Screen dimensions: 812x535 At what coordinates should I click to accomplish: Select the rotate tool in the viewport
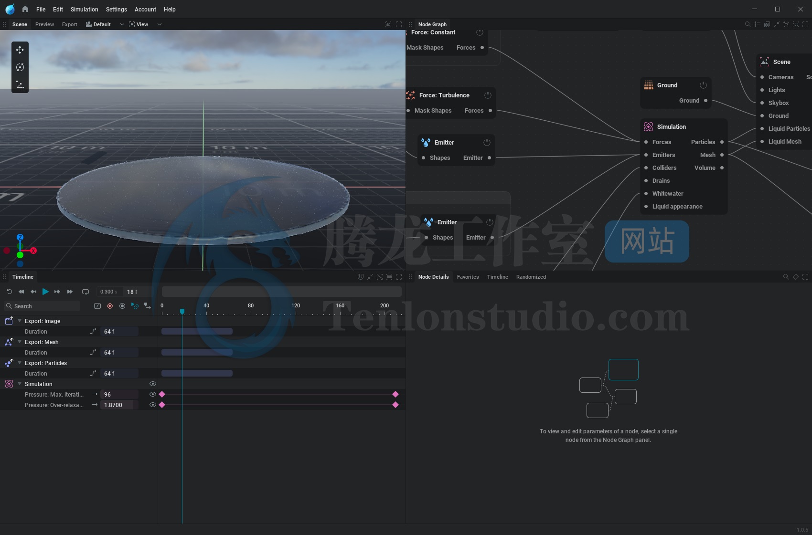tap(20, 67)
